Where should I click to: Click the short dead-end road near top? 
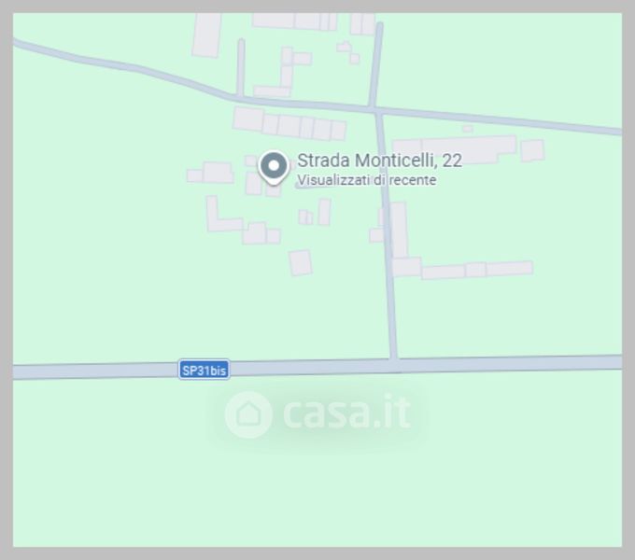pyautogui.click(x=241, y=67)
